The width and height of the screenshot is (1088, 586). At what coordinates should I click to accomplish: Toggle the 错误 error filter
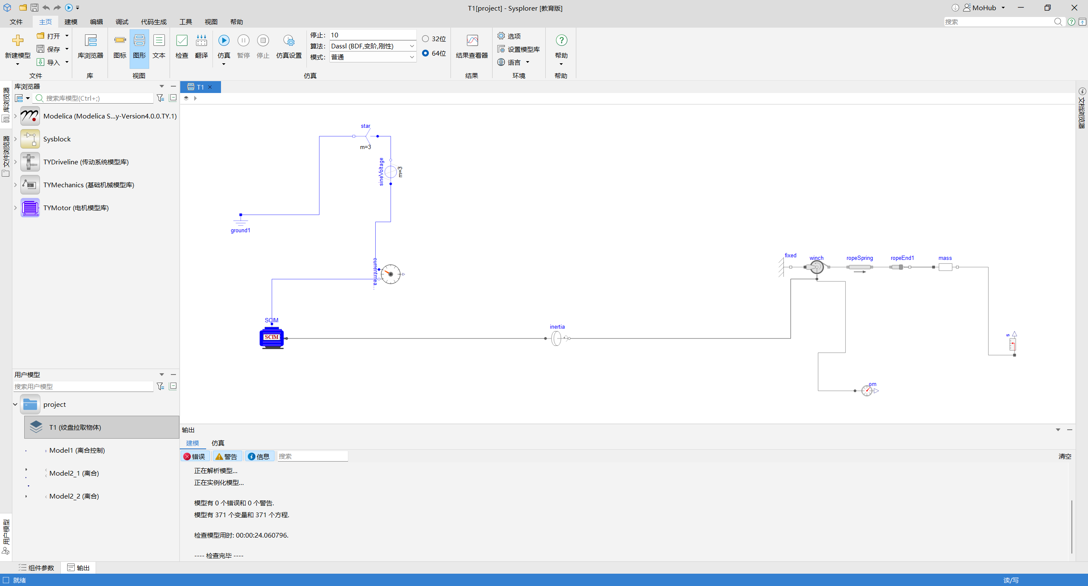coord(195,456)
